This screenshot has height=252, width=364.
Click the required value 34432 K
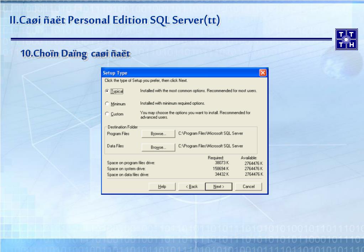coord(222,174)
